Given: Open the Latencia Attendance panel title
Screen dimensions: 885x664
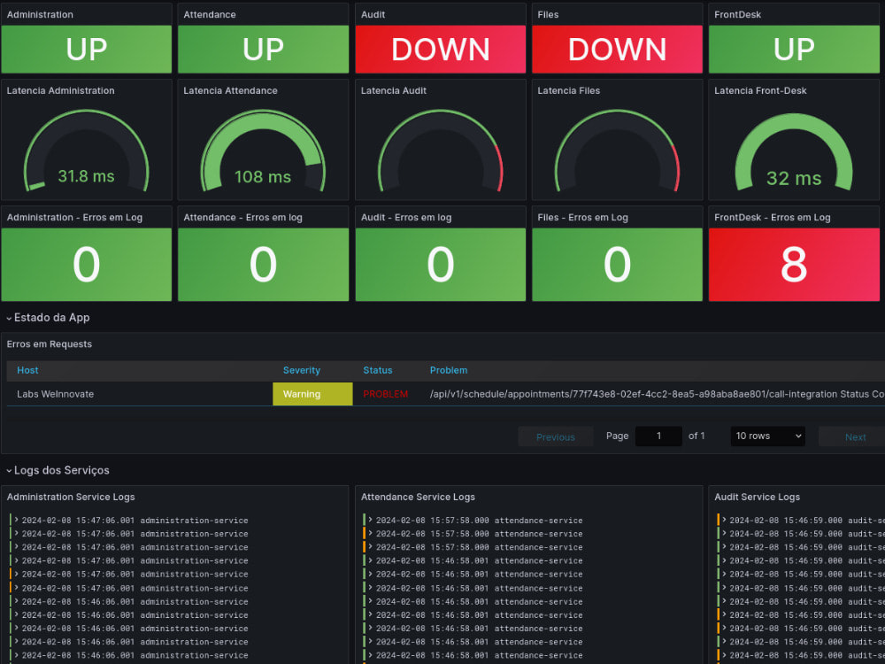Looking at the screenshot, I should click(x=230, y=90).
